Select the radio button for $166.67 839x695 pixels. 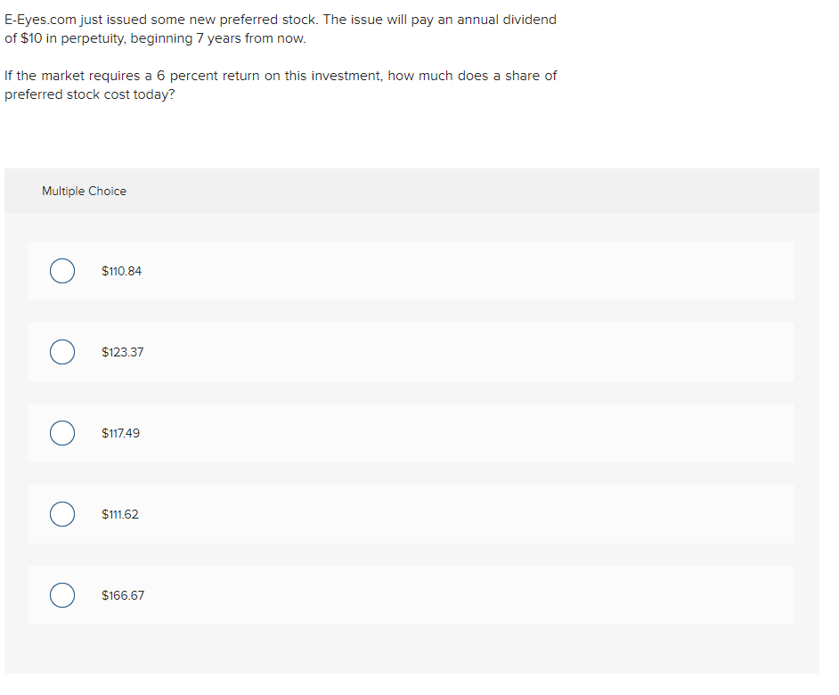61,595
